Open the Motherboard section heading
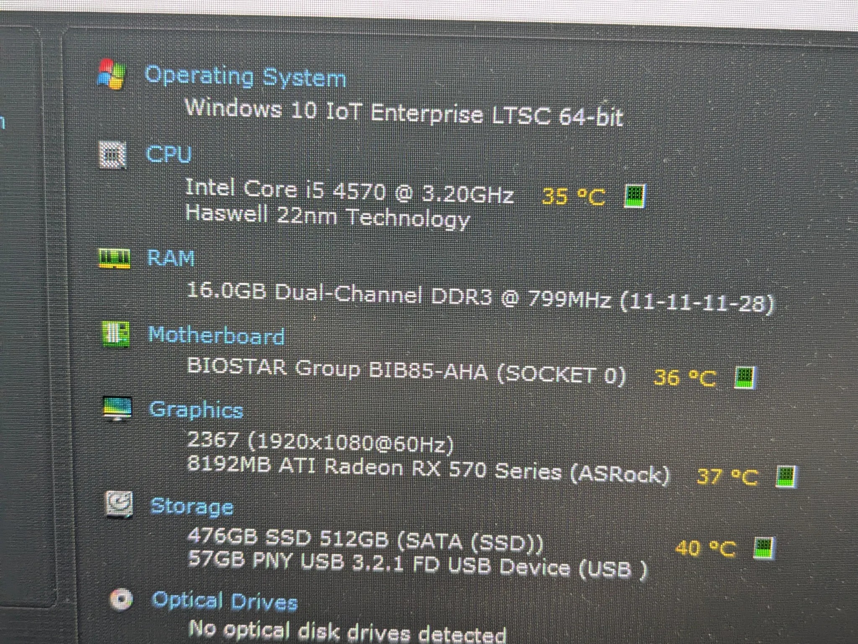 click(217, 336)
